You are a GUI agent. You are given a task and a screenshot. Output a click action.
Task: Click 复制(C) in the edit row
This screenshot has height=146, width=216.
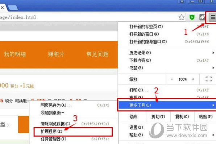tap(182, 117)
